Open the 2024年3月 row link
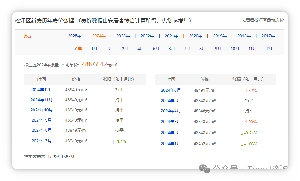Viewport: 300px width, 181px height. click(x=170, y=122)
